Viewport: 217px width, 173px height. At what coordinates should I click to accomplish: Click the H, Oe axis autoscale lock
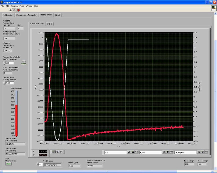click(x=164, y=152)
